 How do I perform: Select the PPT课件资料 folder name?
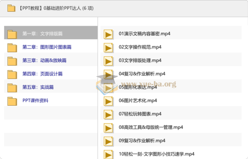pyautogui.click(x=36, y=100)
